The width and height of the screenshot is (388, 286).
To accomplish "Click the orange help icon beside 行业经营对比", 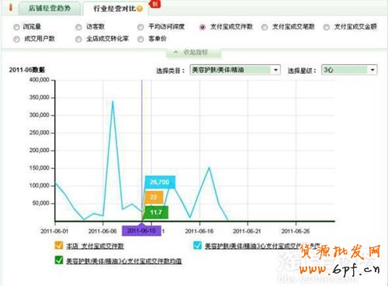I will point(140,9).
